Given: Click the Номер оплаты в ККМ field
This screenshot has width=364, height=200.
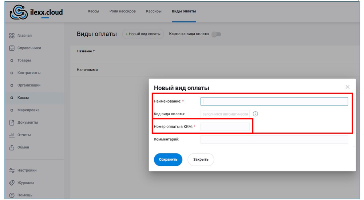Looking at the screenshot, I should (x=225, y=127).
